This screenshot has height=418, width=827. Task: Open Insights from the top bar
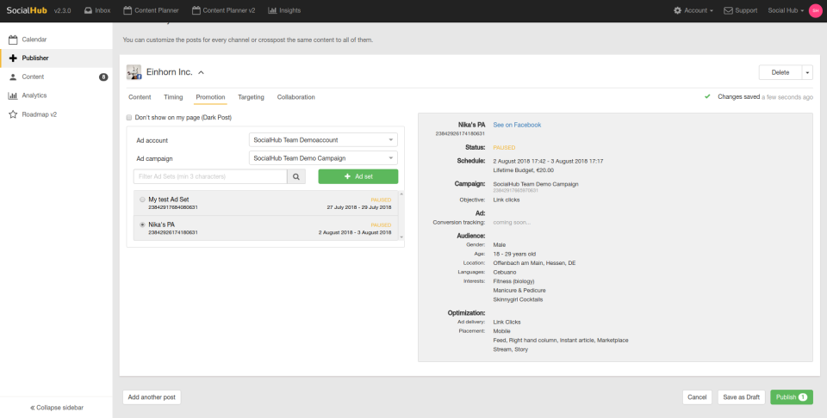(x=284, y=10)
